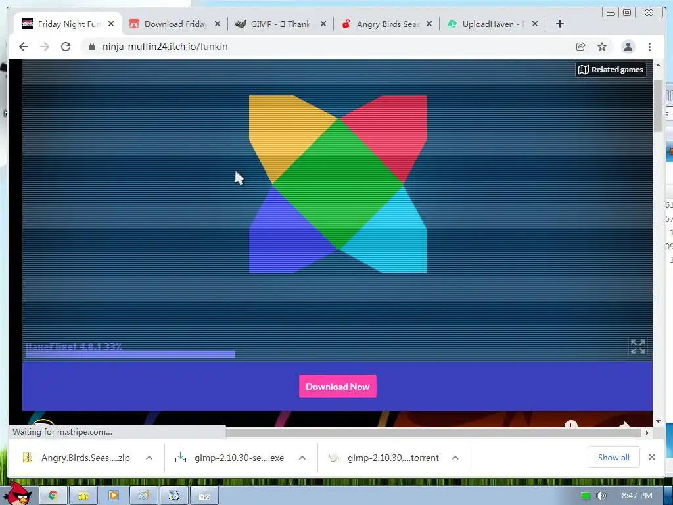The image size is (673, 505).
Task: Click the forward navigation arrow
Action: point(45,47)
